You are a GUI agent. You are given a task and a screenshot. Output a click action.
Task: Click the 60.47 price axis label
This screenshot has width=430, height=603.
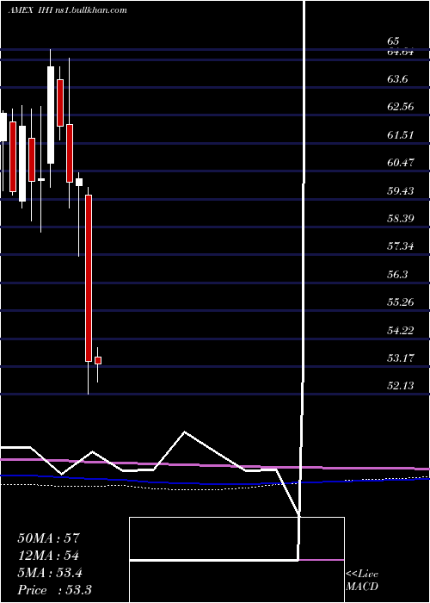pyautogui.click(x=401, y=162)
